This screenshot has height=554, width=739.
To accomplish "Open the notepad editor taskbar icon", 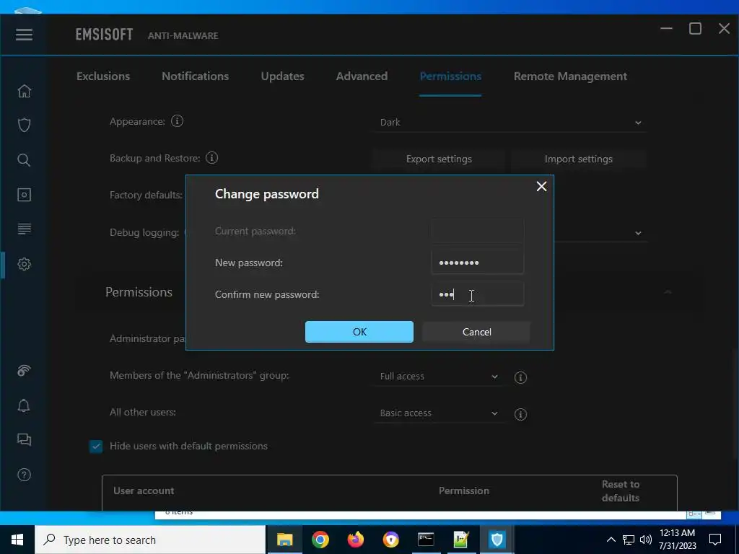I will click(x=461, y=540).
